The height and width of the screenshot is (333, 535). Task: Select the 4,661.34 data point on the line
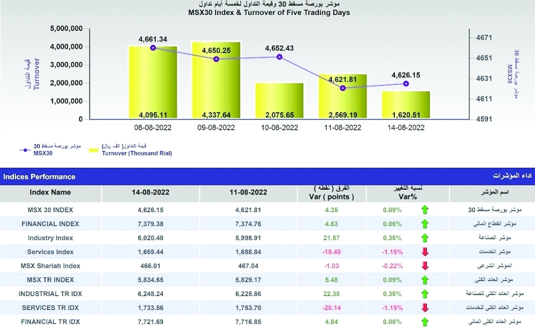click(x=153, y=48)
